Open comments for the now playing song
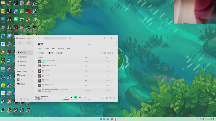The width and height of the screenshot is (216, 121). (45, 99)
